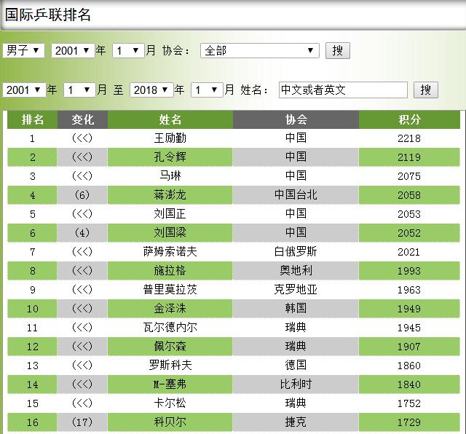The width and height of the screenshot is (466, 434).
Task: Click association 克罗地亚
Action: pyautogui.click(x=296, y=290)
